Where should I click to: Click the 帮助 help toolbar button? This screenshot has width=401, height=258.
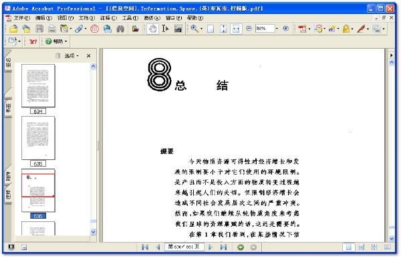(56, 41)
